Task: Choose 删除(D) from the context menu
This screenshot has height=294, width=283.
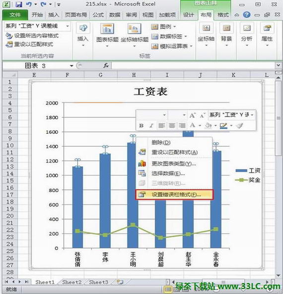Action: (x=174, y=142)
